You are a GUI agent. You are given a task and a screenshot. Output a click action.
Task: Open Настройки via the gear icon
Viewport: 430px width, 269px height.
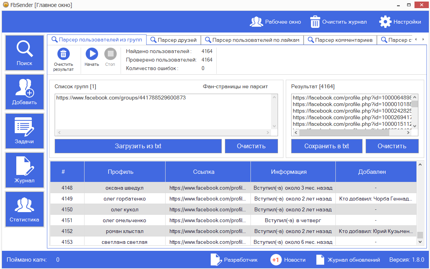click(385, 22)
